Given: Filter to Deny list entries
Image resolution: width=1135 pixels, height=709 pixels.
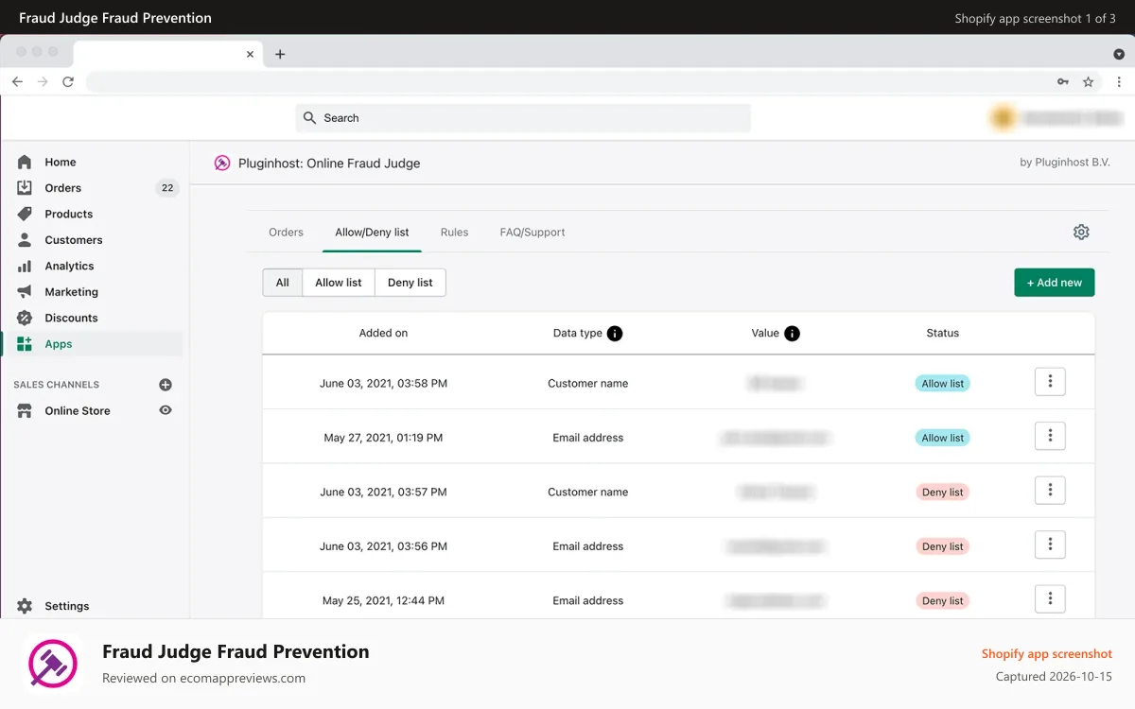Looking at the screenshot, I should pyautogui.click(x=410, y=283).
